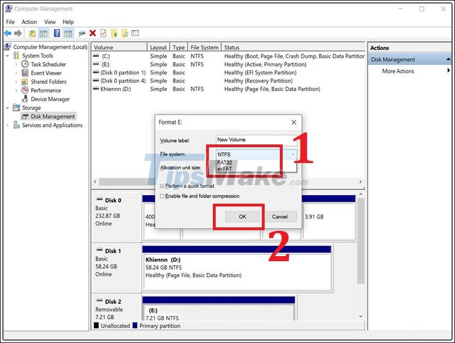Collapse the System Tools tree node
The width and height of the screenshot is (455, 343).
(x=7, y=56)
